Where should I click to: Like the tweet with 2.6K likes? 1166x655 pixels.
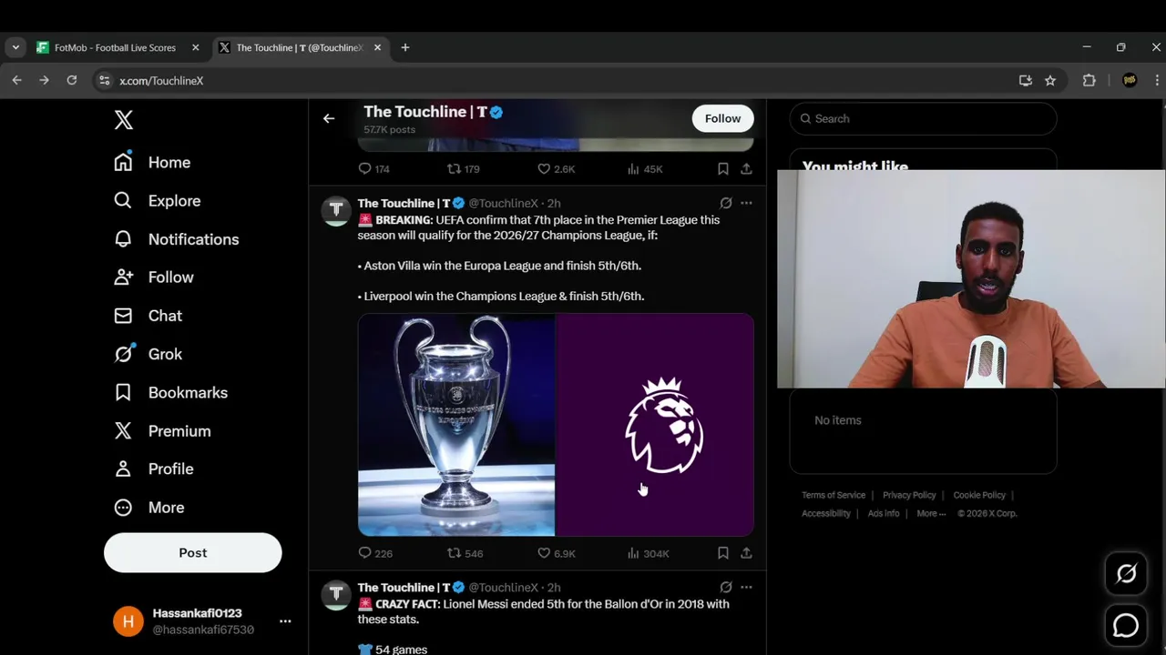[544, 168]
